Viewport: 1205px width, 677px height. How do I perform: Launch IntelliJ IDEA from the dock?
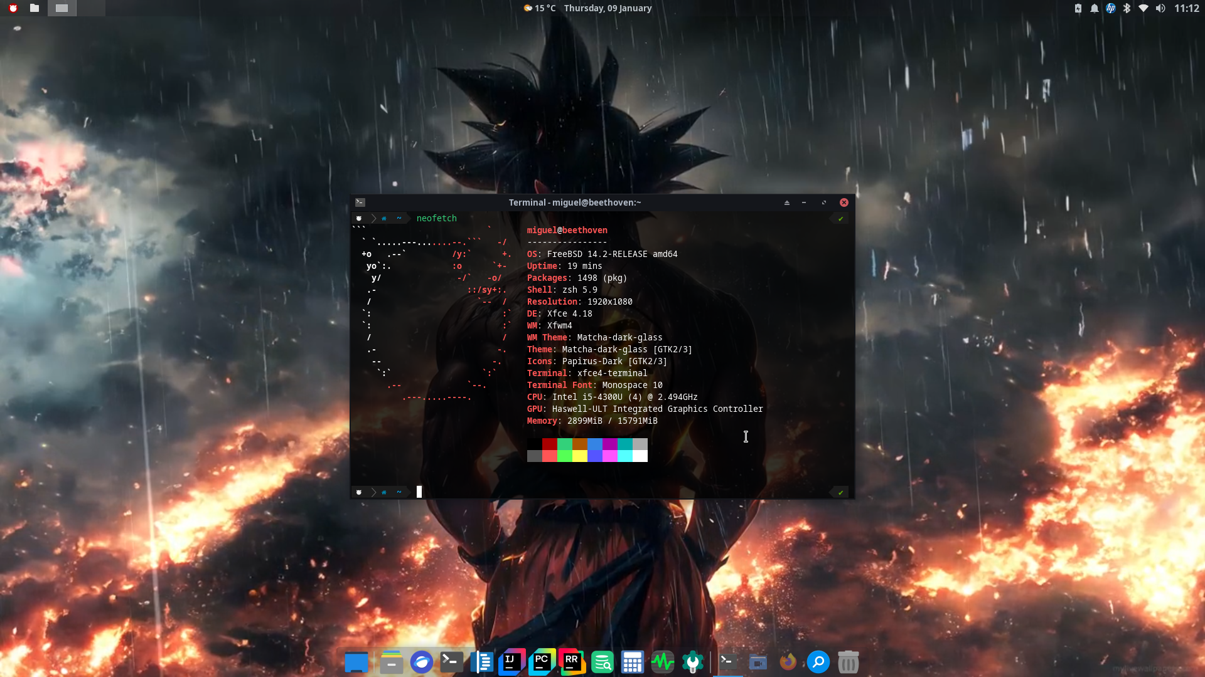coord(511,662)
